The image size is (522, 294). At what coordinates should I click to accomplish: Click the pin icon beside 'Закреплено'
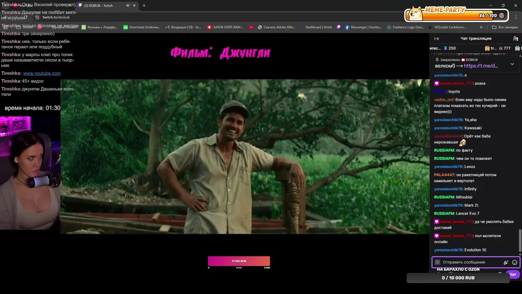(x=437, y=60)
